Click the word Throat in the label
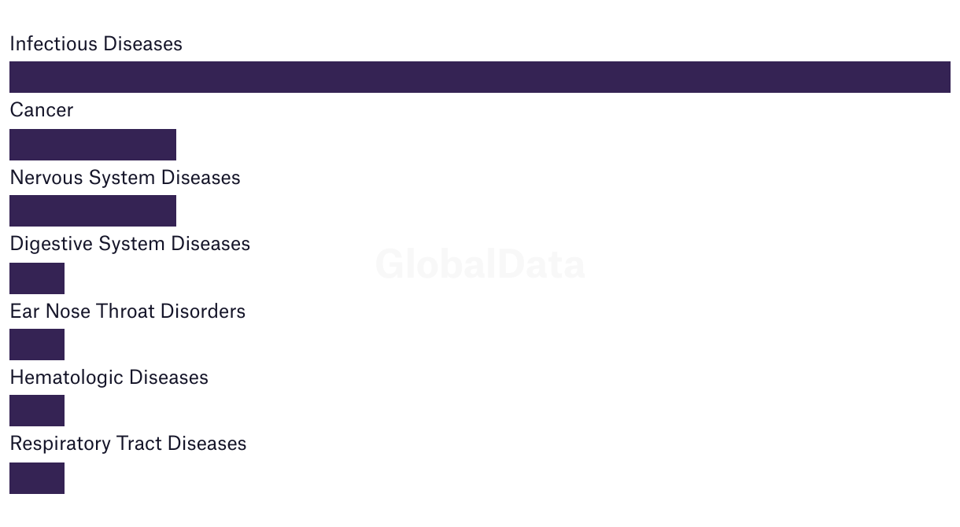The image size is (960, 527). (x=125, y=311)
